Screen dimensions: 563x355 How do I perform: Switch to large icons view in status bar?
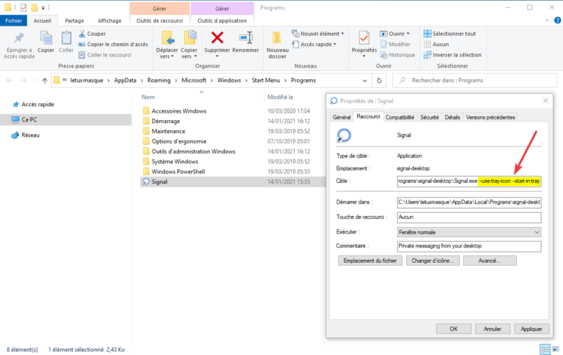click(x=556, y=349)
